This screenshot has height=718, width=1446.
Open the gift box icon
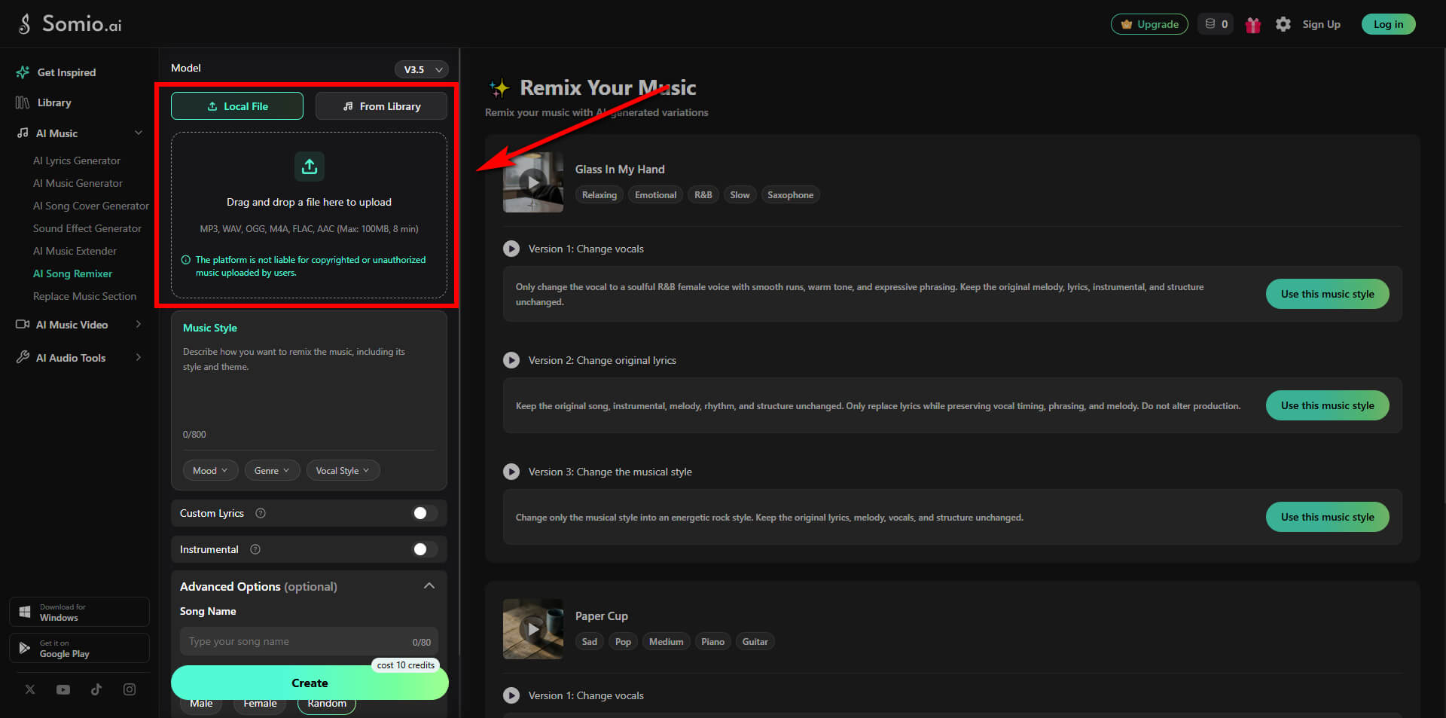[x=1252, y=25]
